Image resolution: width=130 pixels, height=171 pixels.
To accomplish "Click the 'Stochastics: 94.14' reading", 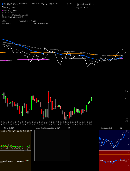I will [9, 13].
